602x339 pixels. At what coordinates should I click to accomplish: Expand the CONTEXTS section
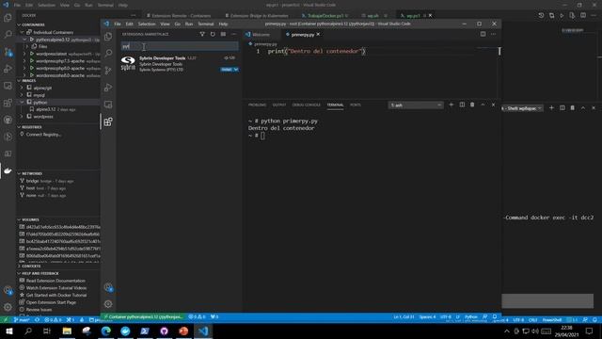[31, 266]
